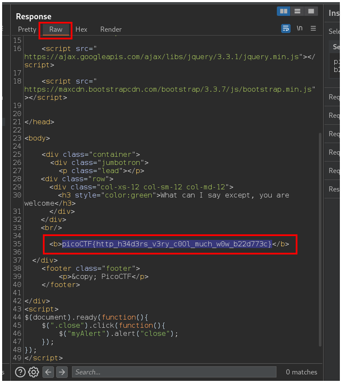Viewport: 342px width, 383px height.
Task: Go to previous search match arrow
Action: tap(48, 372)
